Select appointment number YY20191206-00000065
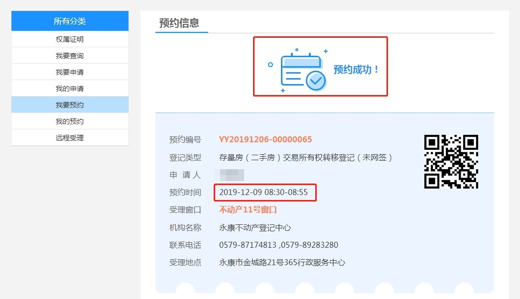 265,140
